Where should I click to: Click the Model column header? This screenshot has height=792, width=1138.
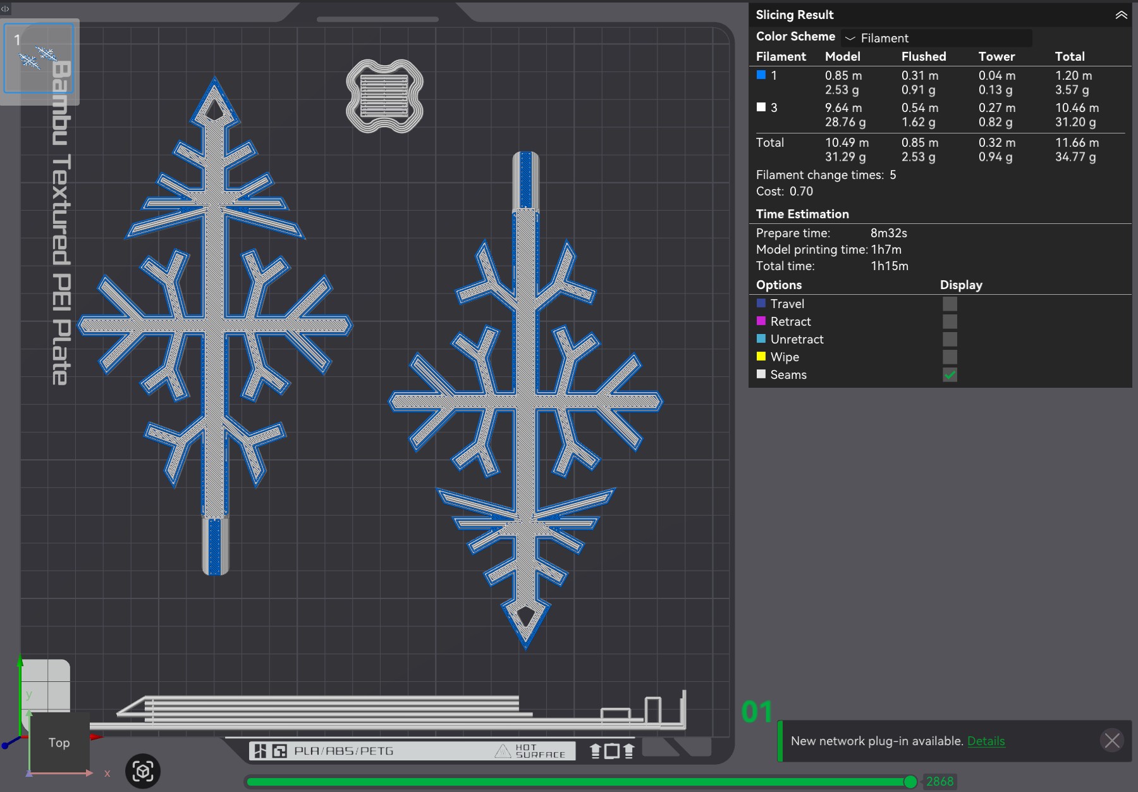(x=842, y=56)
